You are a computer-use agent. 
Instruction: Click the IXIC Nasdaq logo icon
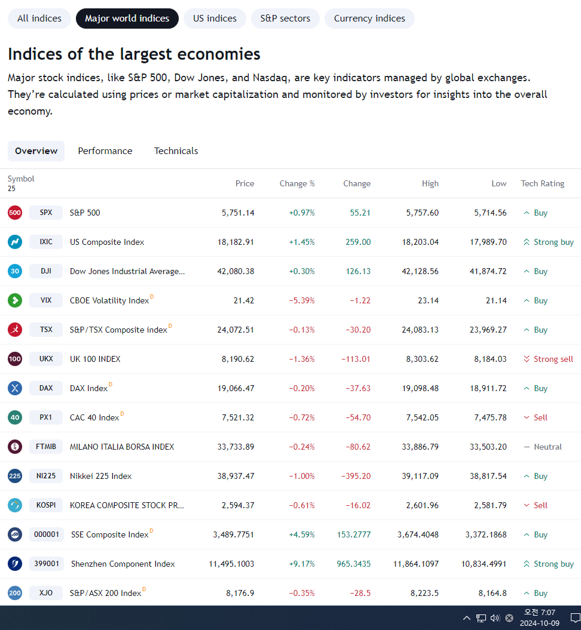(x=15, y=242)
